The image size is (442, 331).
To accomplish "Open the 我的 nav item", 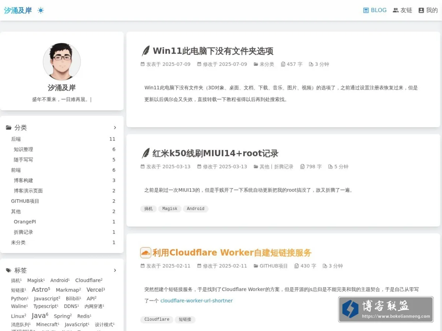I will click(x=428, y=10).
